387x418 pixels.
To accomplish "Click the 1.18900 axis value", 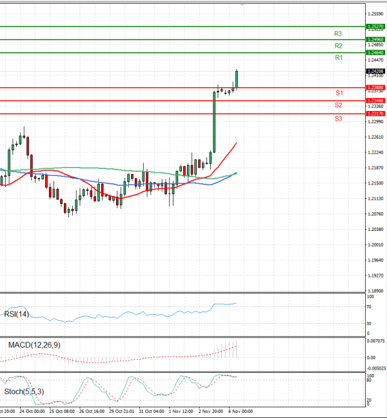I will pos(375,291).
